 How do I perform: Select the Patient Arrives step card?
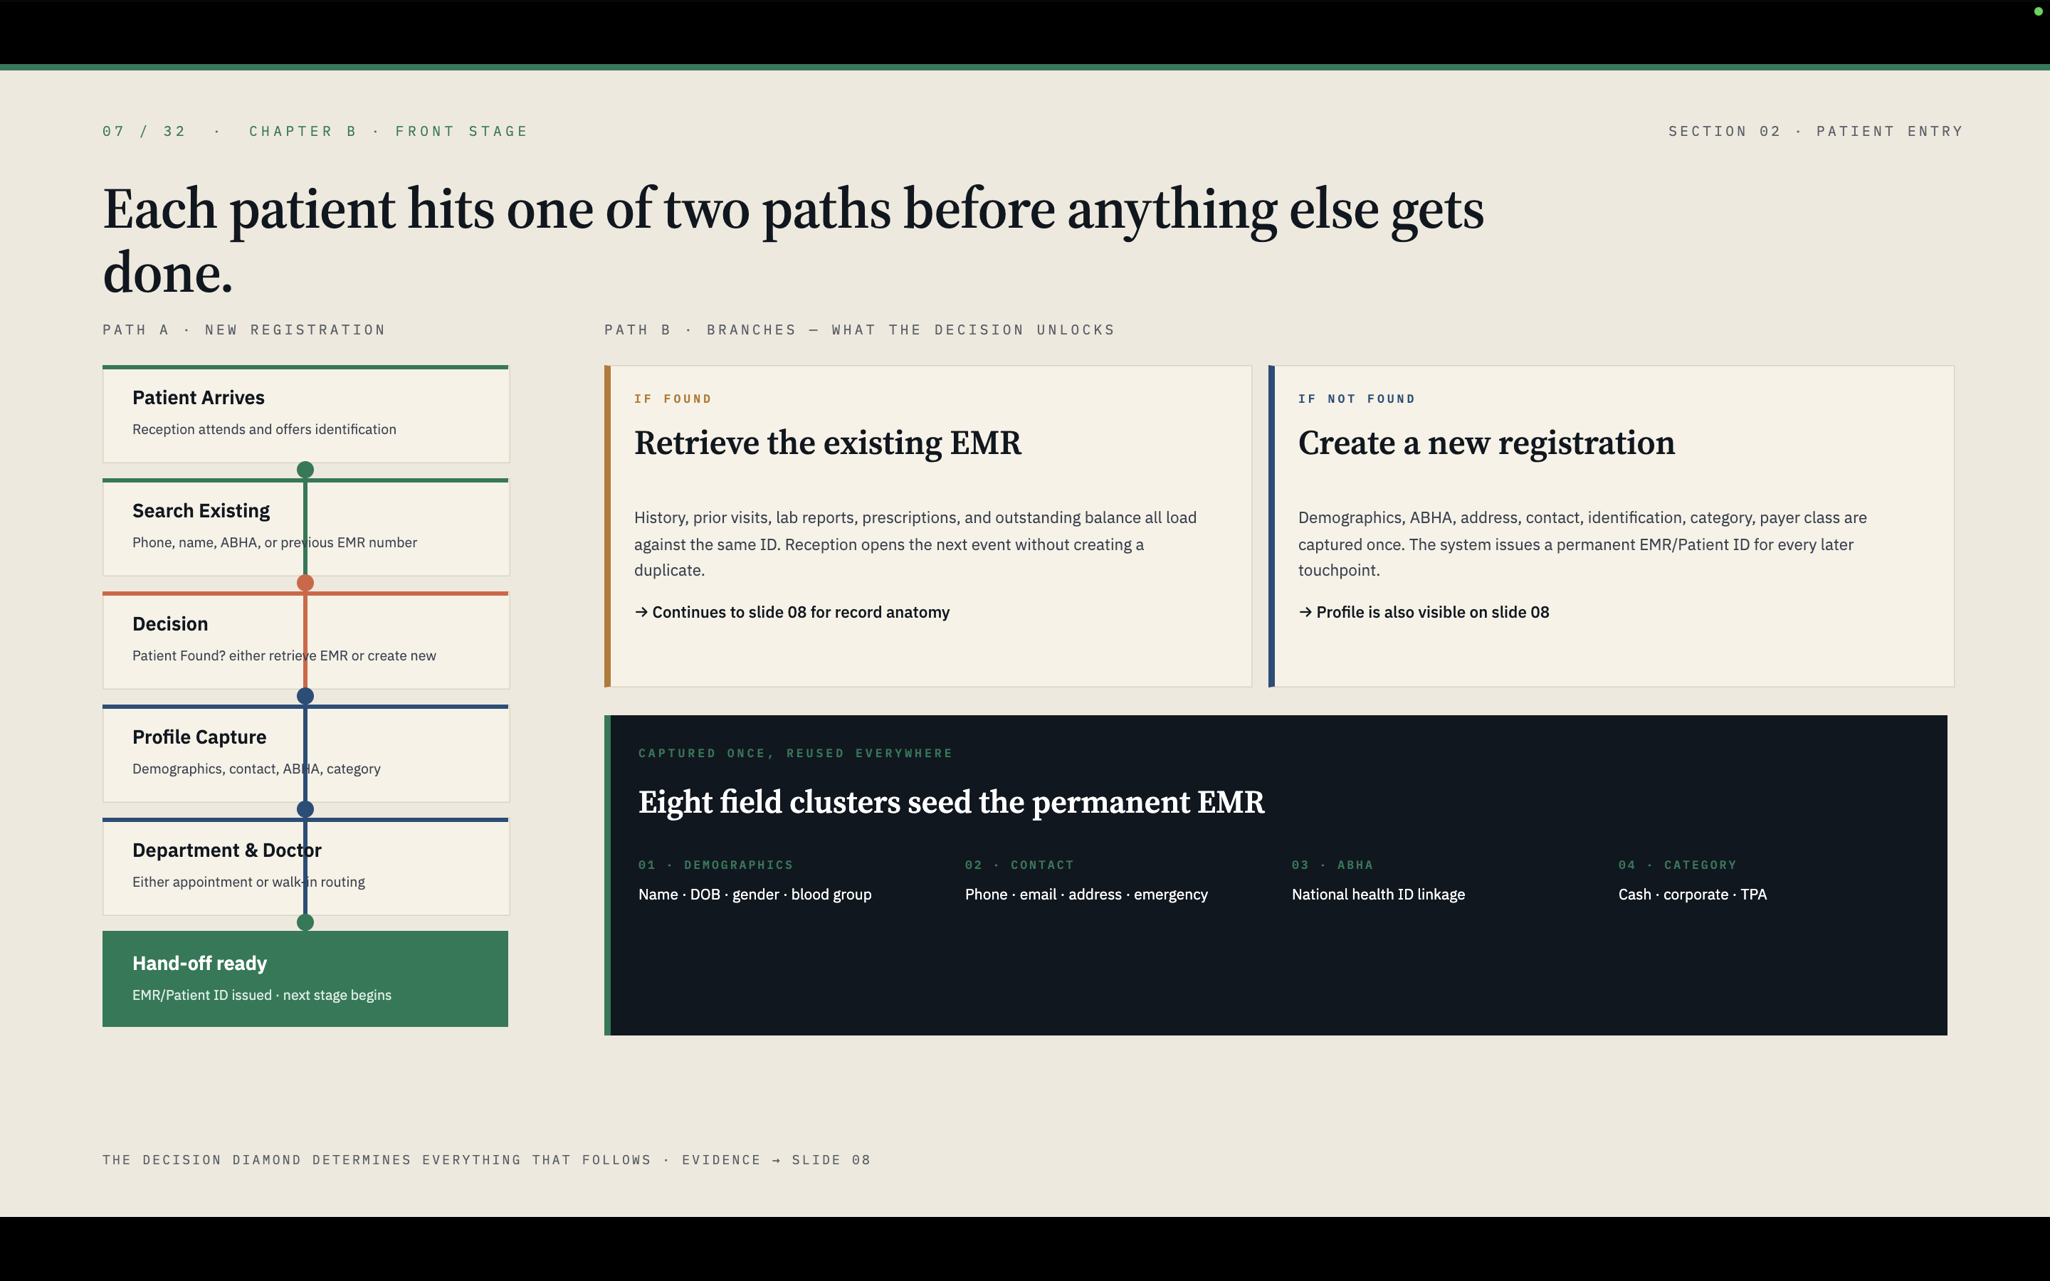coord(306,414)
